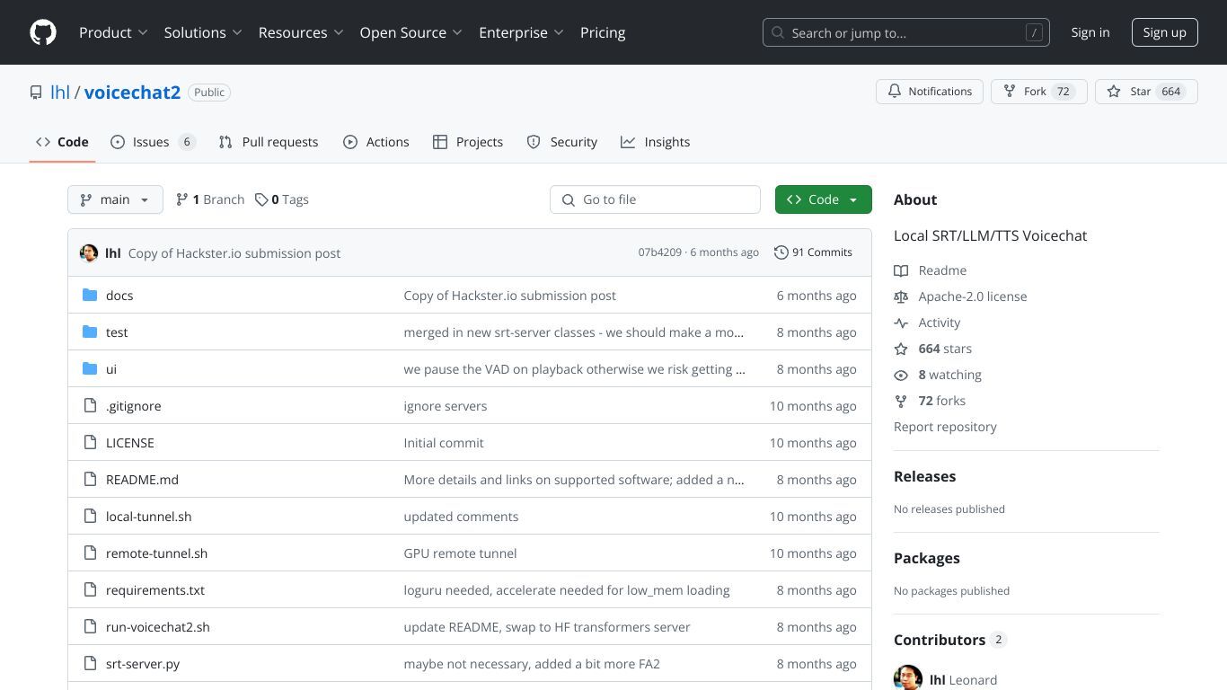1227x690 pixels.
Task: Click the branch icon next to 1 Branch
Action: pyautogui.click(x=182, y=199)
